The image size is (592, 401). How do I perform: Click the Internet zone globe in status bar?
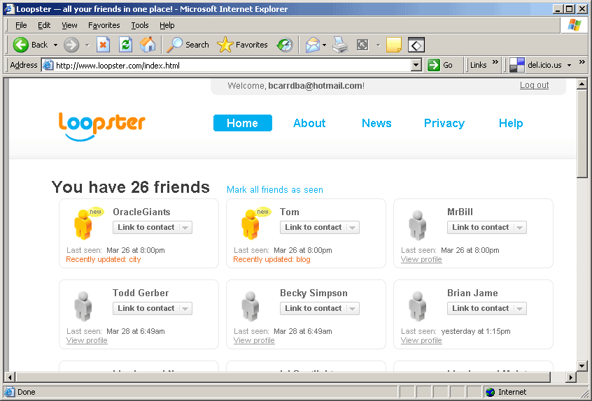[x=490, y=393]
